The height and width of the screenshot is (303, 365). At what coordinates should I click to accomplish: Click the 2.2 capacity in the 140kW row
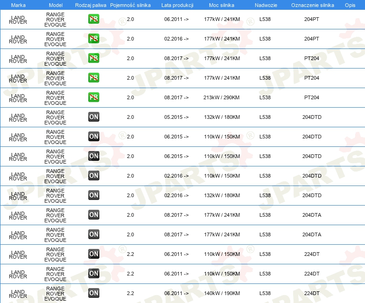[x=130, y=293]
